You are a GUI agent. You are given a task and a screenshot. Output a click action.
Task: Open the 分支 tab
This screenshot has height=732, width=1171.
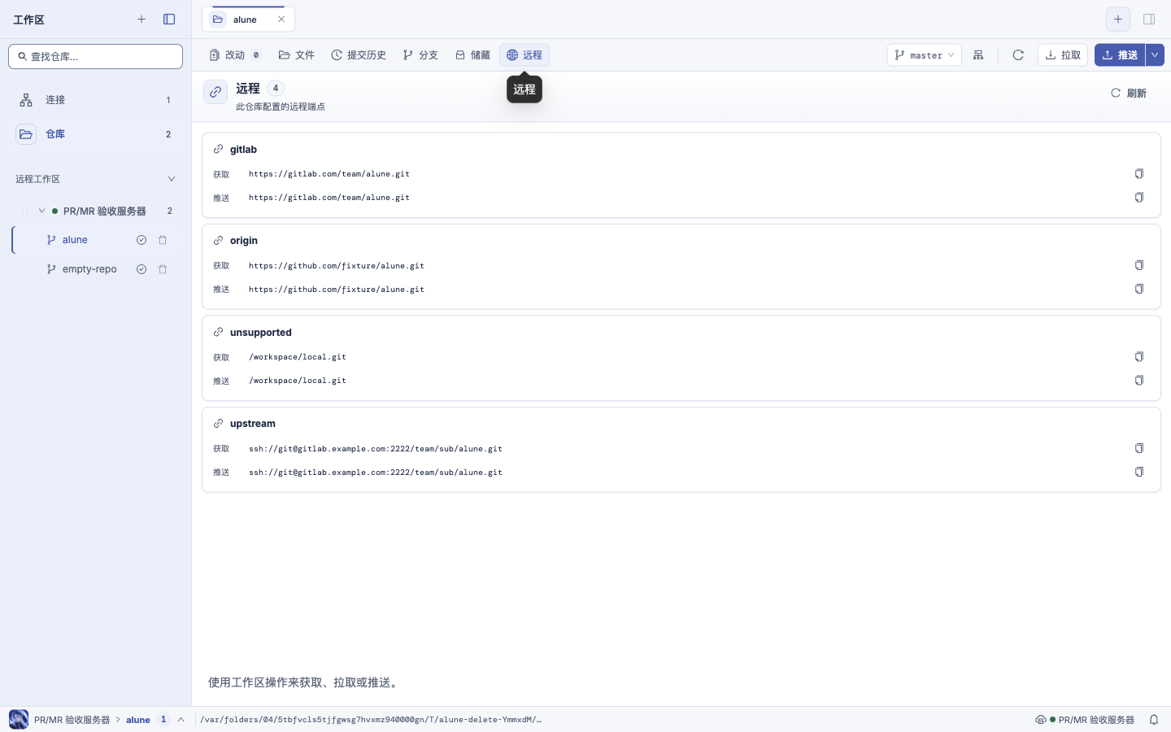click(420, 55)
